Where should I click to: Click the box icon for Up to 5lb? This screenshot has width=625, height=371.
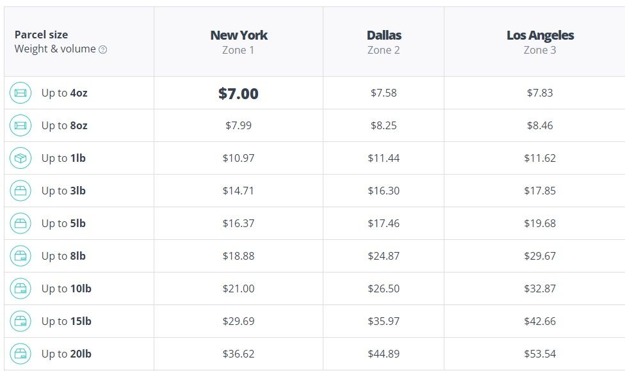point(20,223)
